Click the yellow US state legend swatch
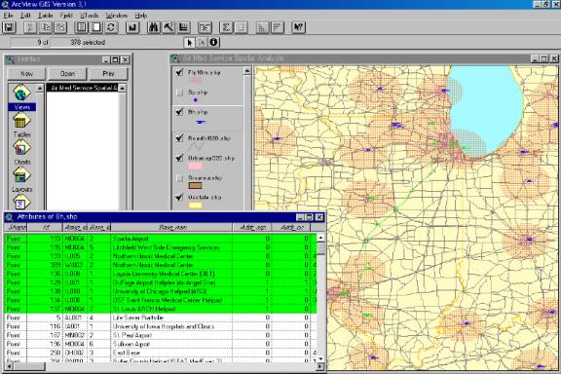This screenshot has height=374, width=561. click(195, 206)
